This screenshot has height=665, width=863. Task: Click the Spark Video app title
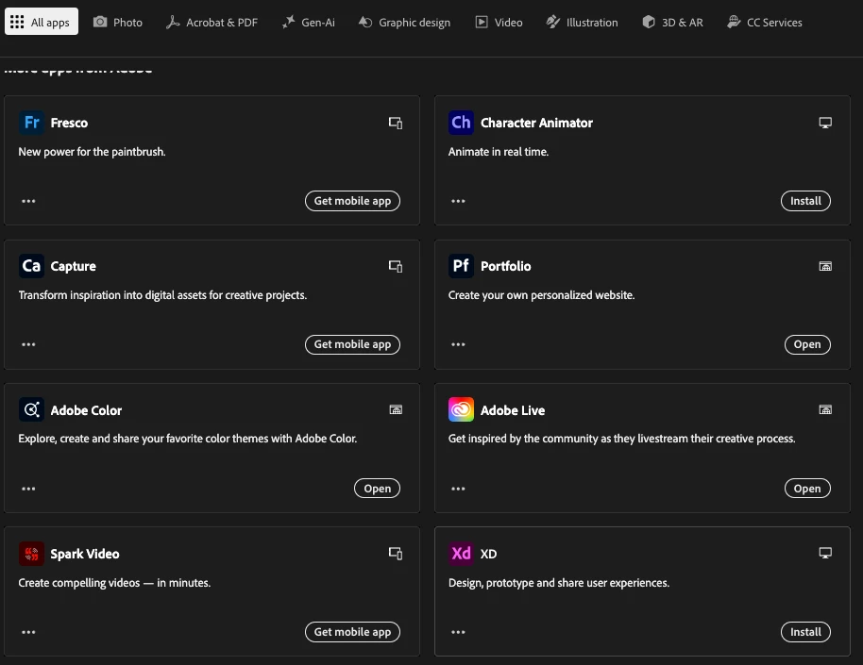[x=85, y=554]
